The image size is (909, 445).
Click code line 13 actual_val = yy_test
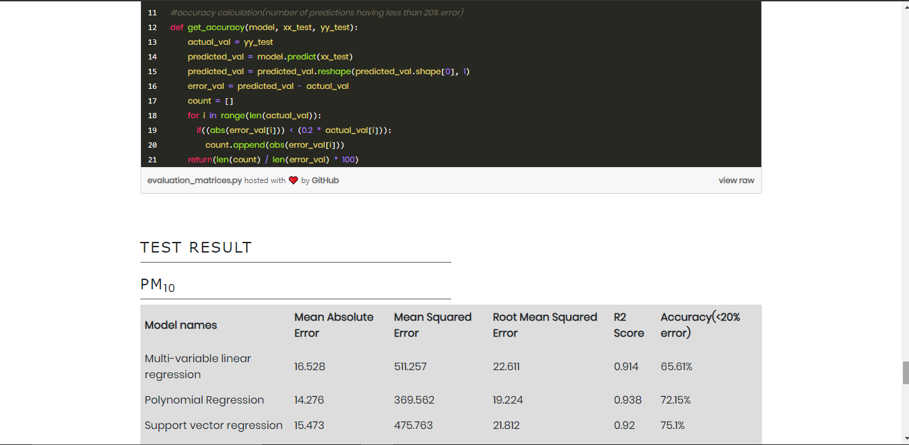coord(231,42)
